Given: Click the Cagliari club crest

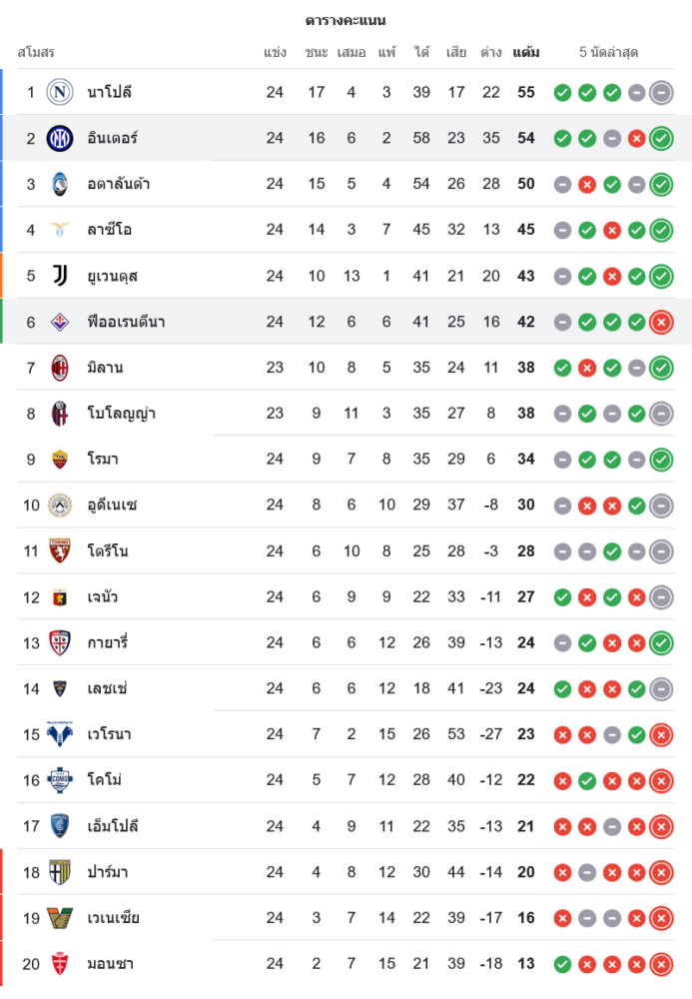Looking at the screenshot, I should coord(60,642).
